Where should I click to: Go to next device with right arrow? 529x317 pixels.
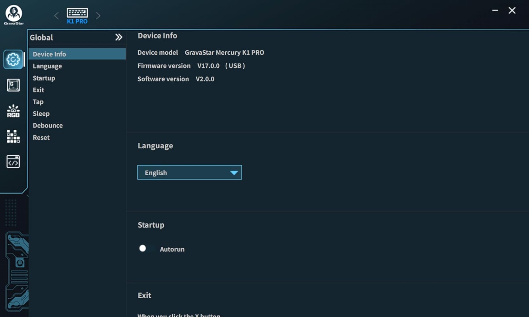pos(98,16)
